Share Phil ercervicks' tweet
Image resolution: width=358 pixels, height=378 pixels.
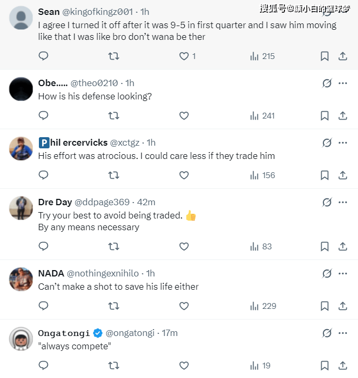343,175
